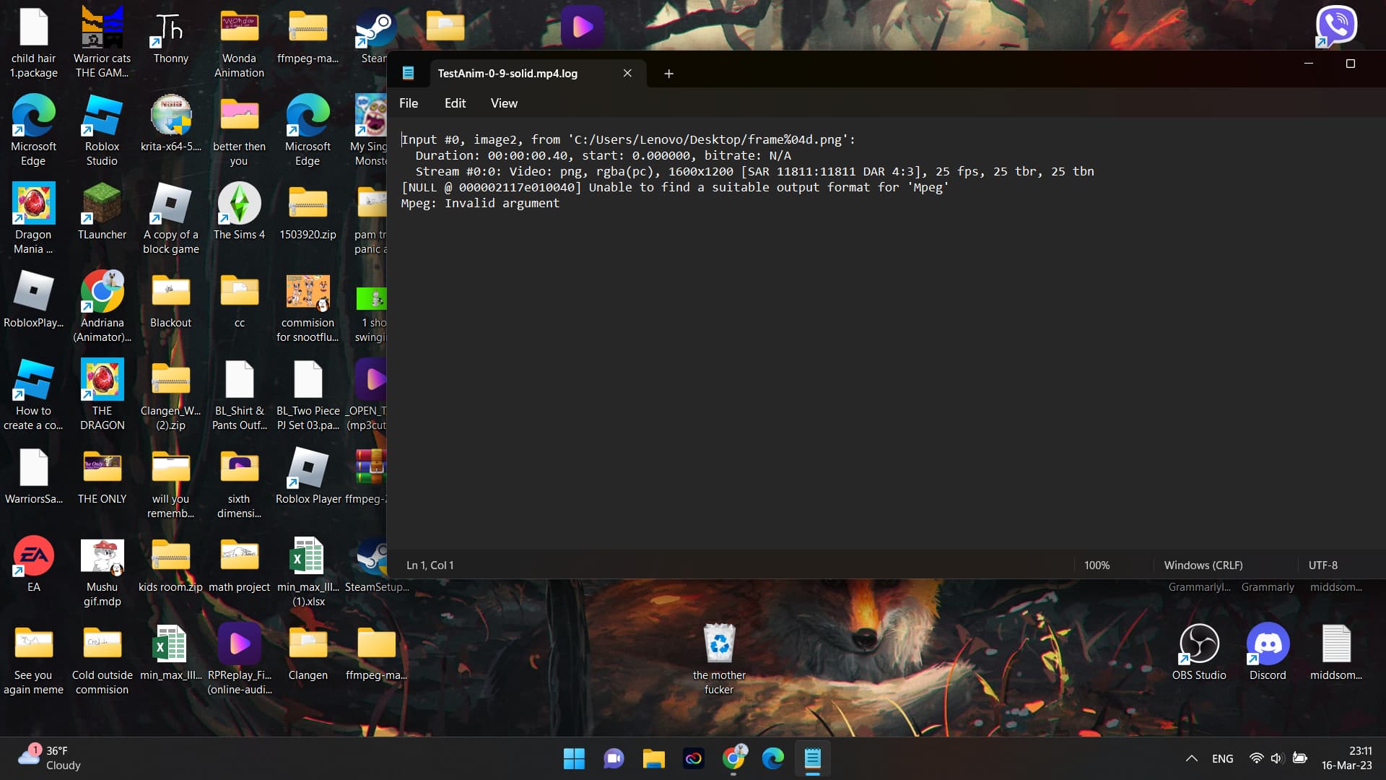Open the File menu in Notepad
Viewport: 1386px width, 780px height.
[409, 103]
